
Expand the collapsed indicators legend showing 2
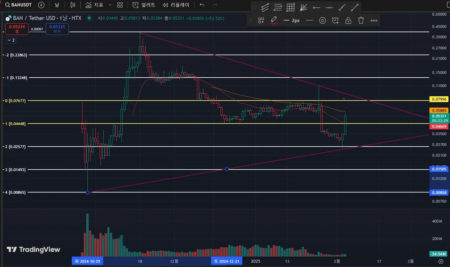pyautogui.click(x=11, y=40)
